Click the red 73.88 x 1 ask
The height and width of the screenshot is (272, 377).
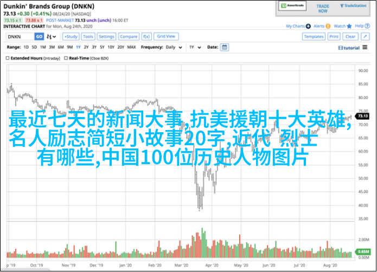34,21
